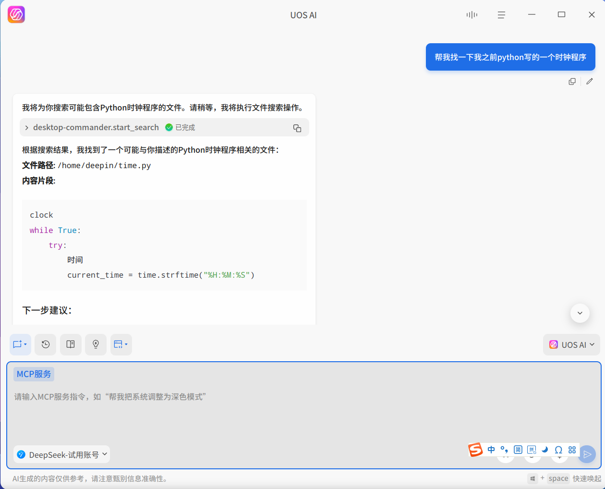Open the conversation history
Image resolution: width=605 pixels, height=489 pixels.
click(46, 344)
